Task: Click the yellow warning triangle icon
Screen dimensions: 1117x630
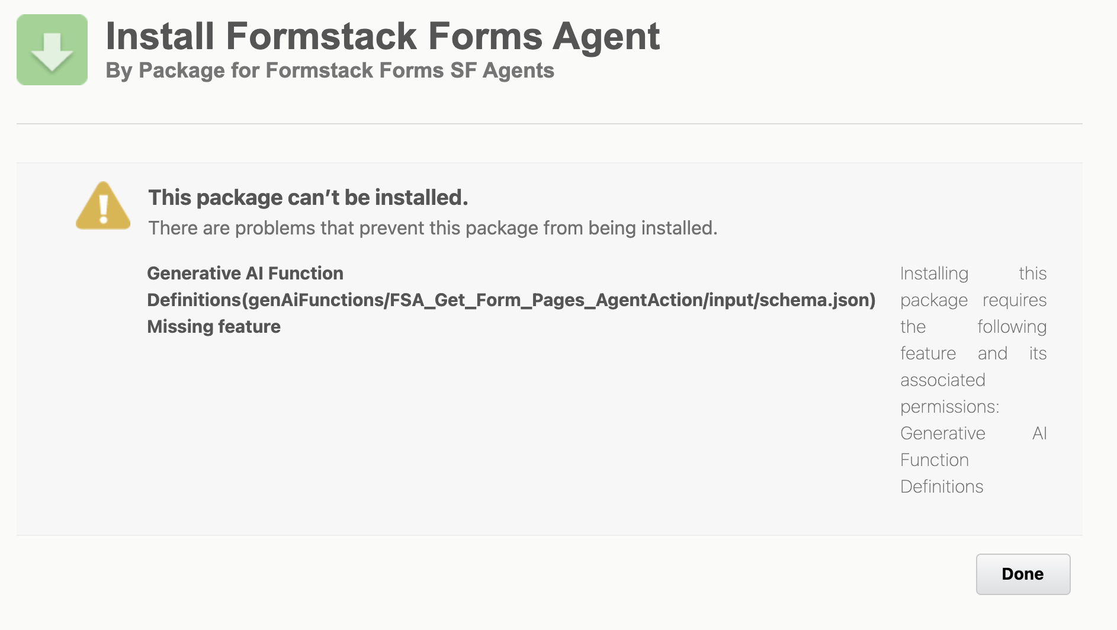Action: coord(103,206)
